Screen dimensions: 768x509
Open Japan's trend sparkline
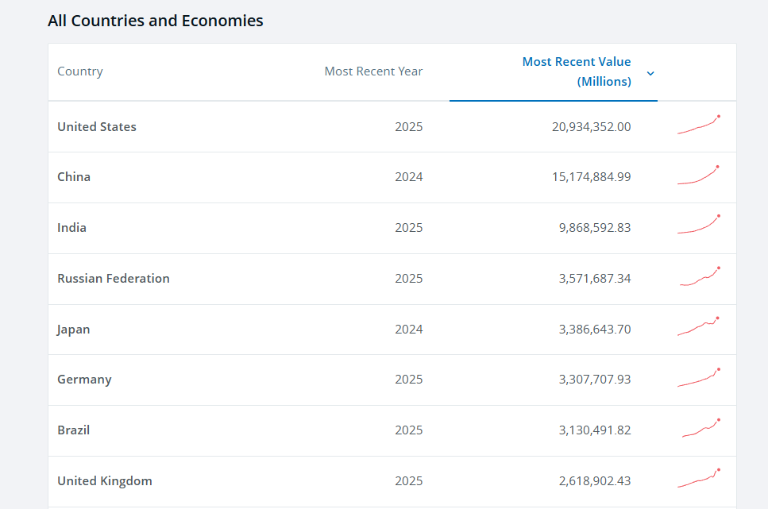(x=698, y=326)
